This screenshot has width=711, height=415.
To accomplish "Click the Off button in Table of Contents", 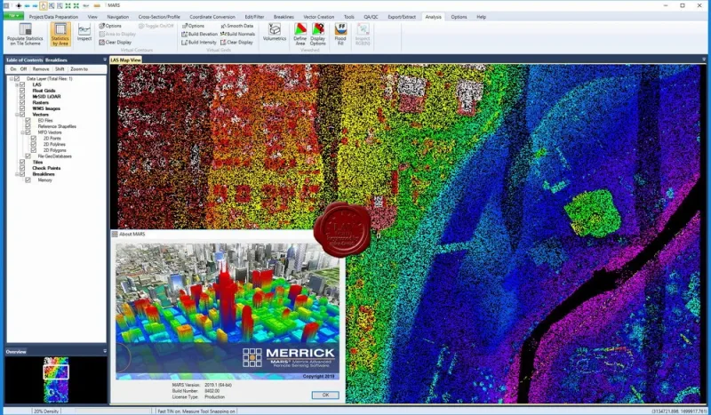I will [24, 69].
